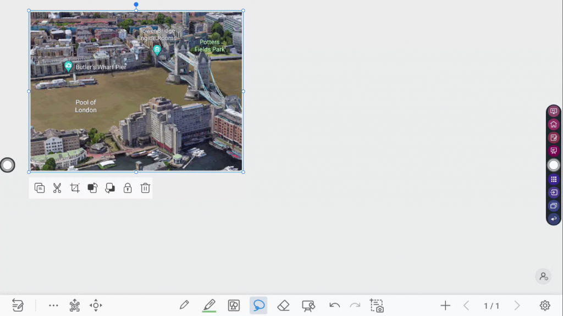This screenshot has width=563, height=316.
Task: Bring selected image to front layer
Action: pos(92,188)
